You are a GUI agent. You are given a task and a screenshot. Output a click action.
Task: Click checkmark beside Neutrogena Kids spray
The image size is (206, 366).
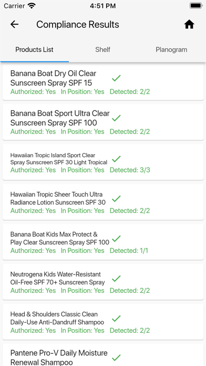coord(116,279)
